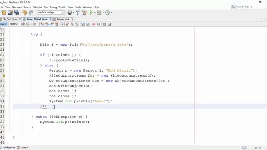Expand the Back navigation dropdown arrow
267x150 pixels.
(31, 24)
